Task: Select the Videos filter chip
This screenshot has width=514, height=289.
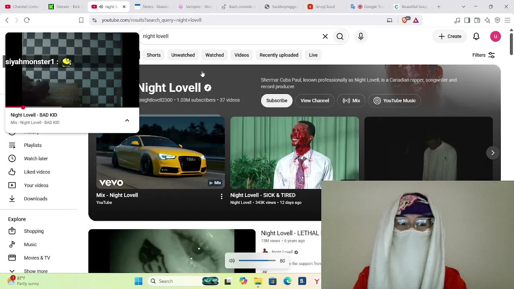Action: click(242, 55)
